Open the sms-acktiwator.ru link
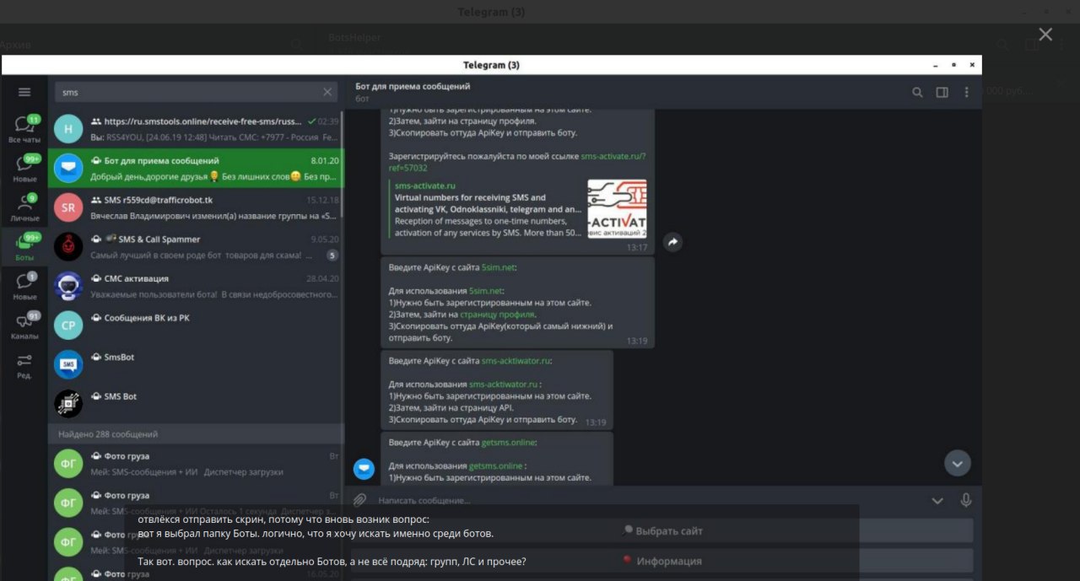 click(x=516, y=360)
